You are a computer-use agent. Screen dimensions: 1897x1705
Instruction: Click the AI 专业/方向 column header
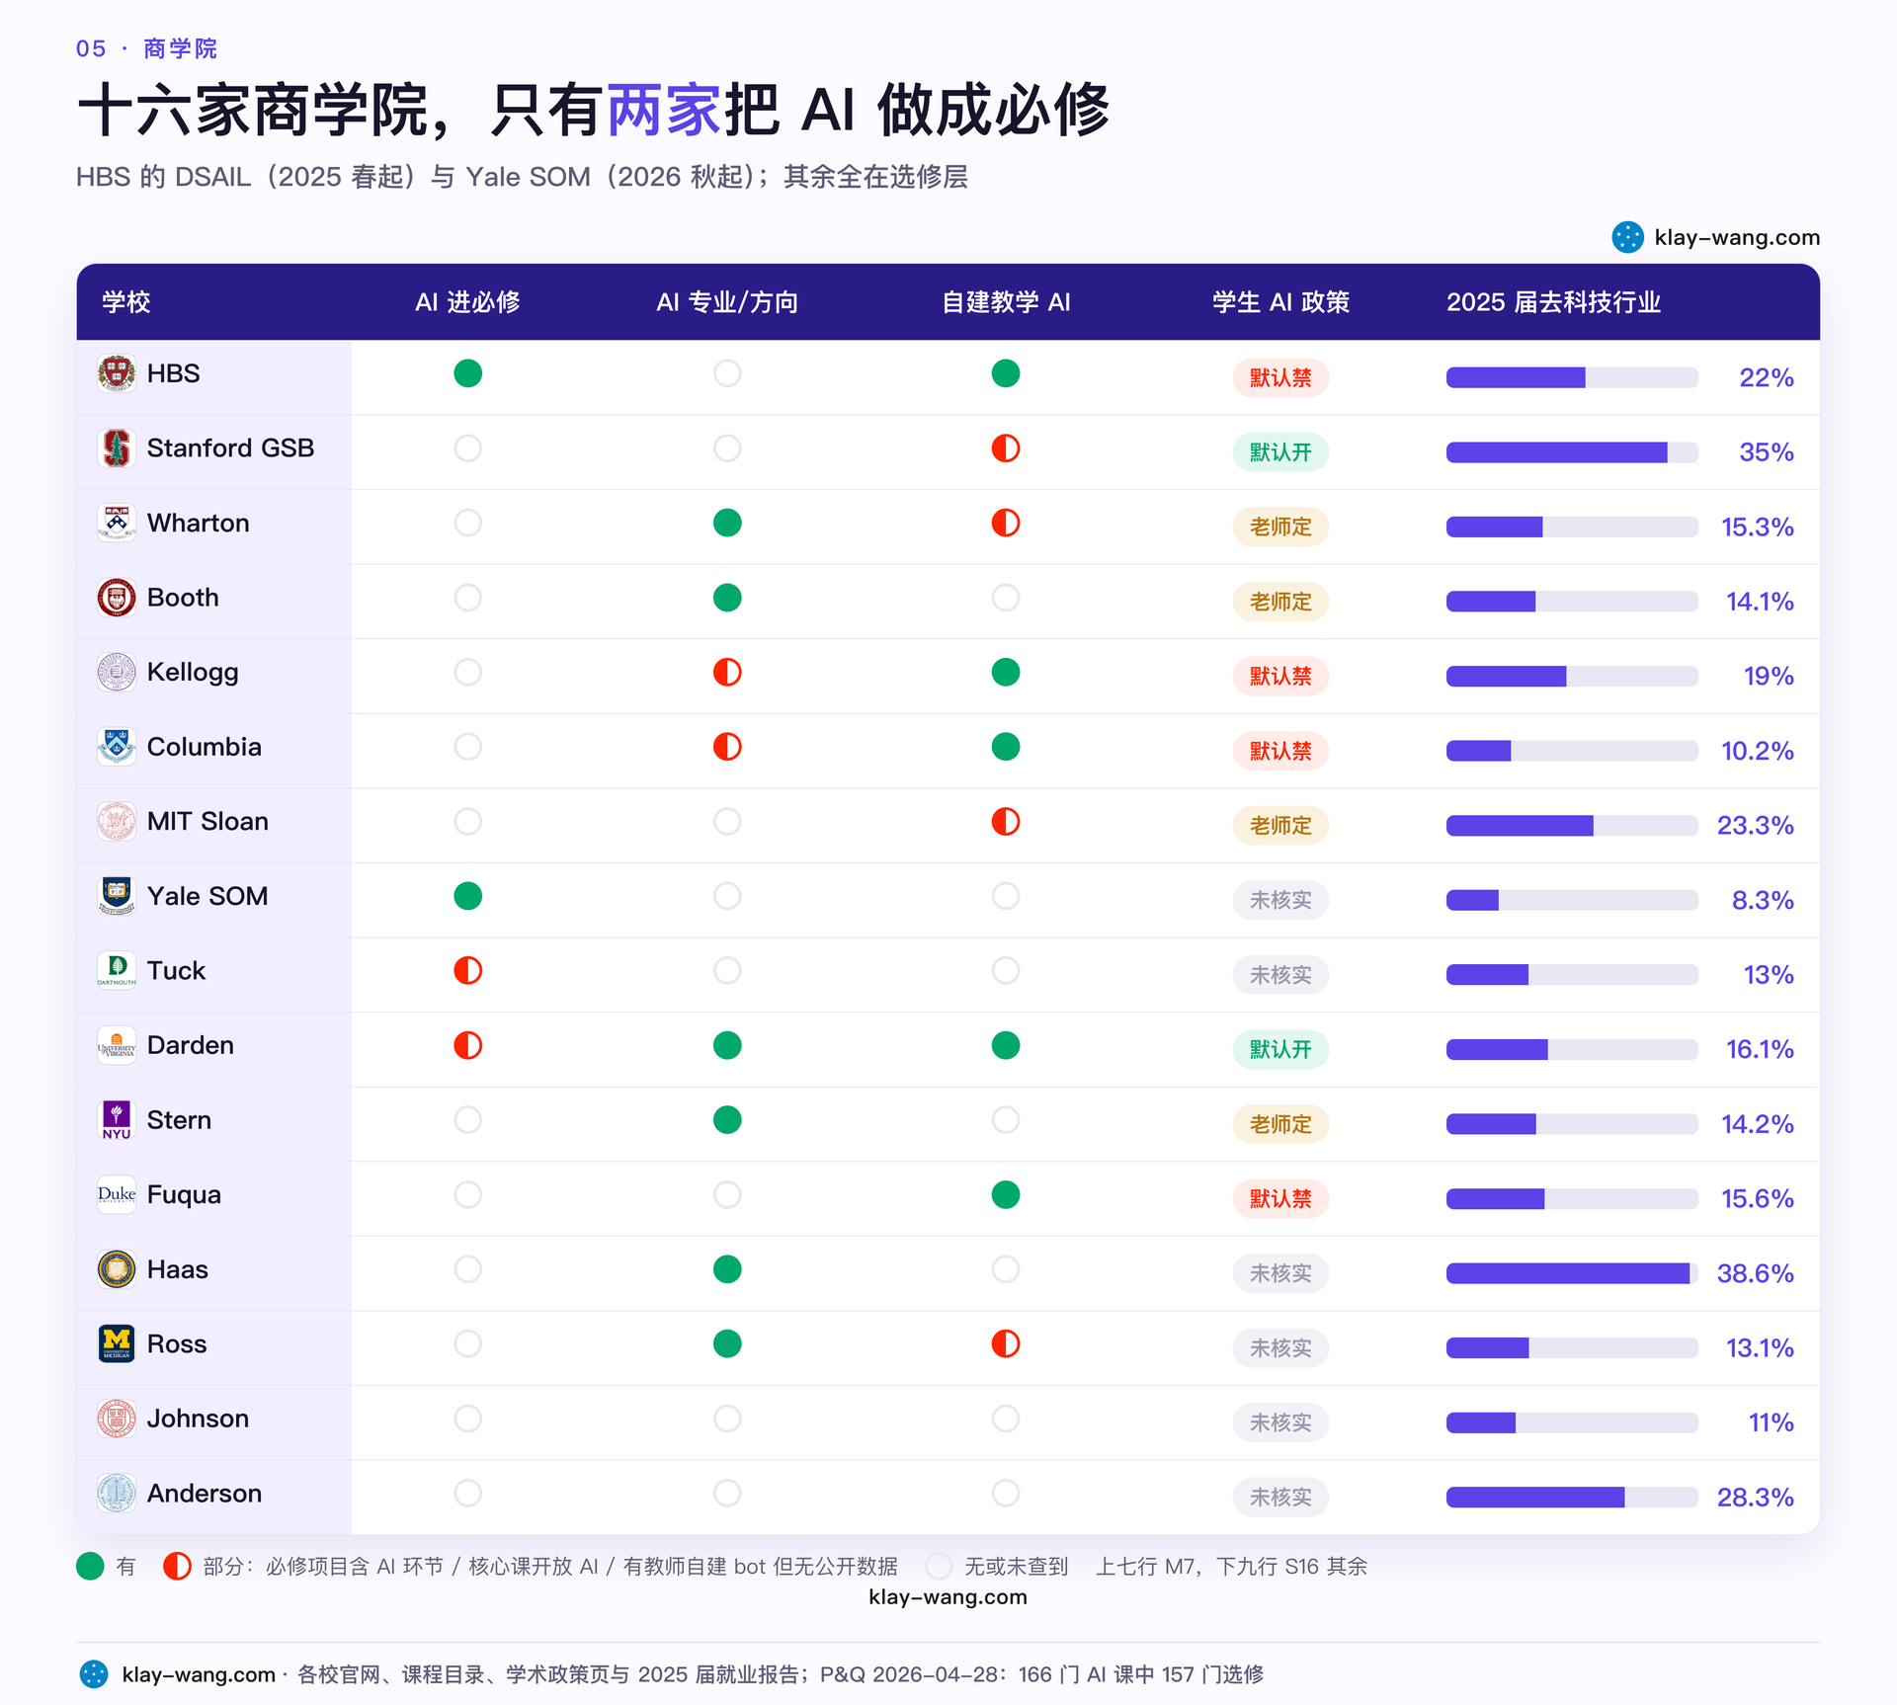[727, 302]
